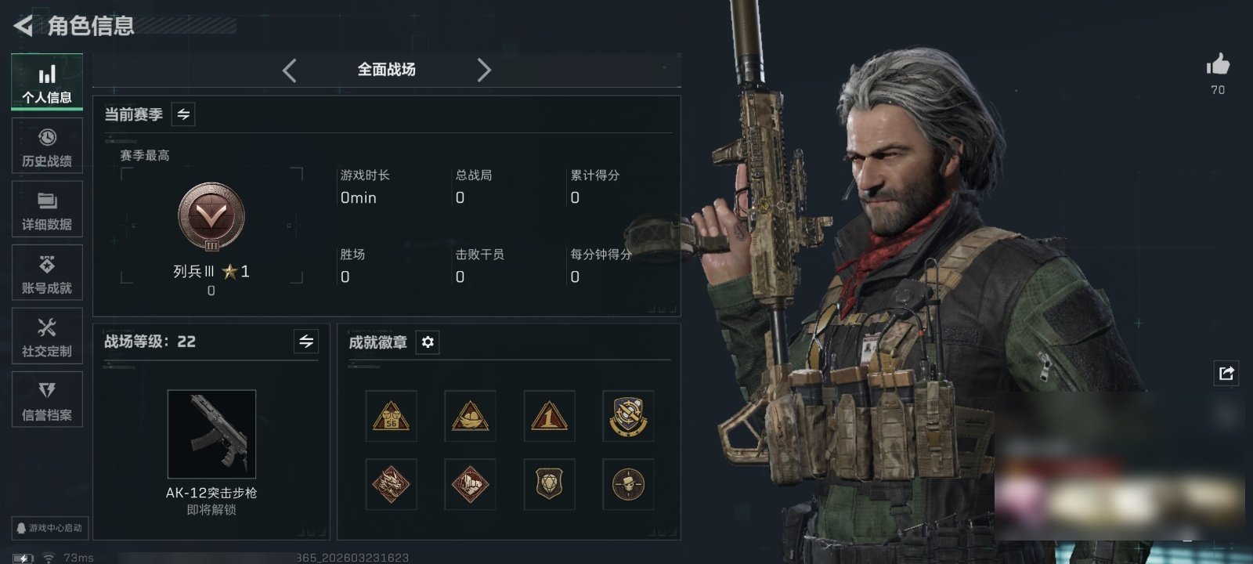Image resolution: width=1253 pixels, height=564 pixels.
Task: Toggle the 当前赛季 season switch button
Action: [x=183, y=114]
